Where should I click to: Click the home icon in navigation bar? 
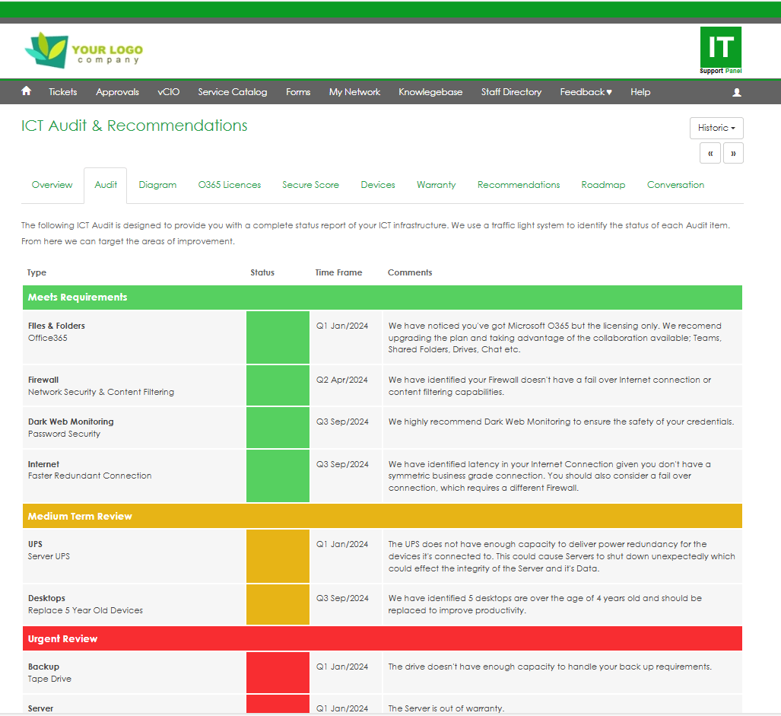coord(27,91)
